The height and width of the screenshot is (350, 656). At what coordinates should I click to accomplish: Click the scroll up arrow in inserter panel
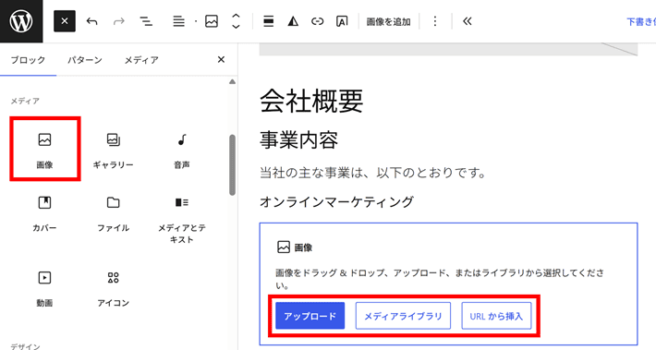(x=232, y=82)
